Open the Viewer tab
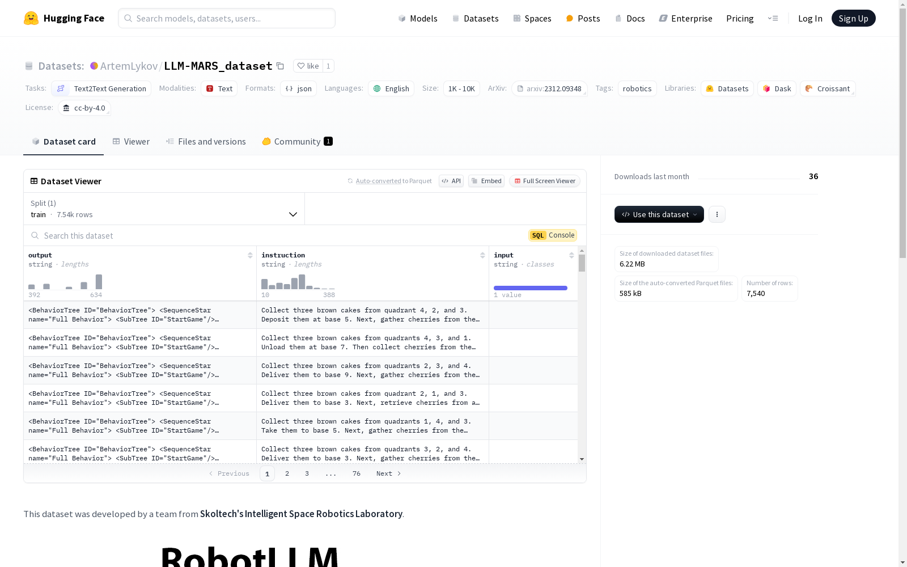Screen dimensions: 907x567 (x=131, y=141)
